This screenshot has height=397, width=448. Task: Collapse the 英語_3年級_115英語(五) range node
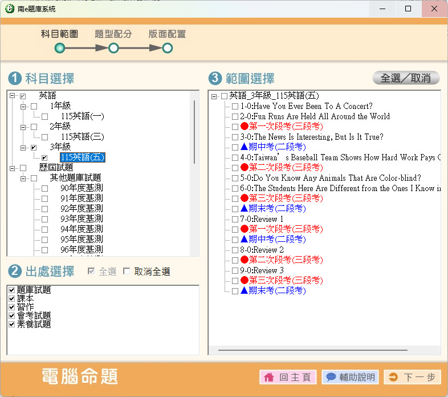(x=214, y=96)
